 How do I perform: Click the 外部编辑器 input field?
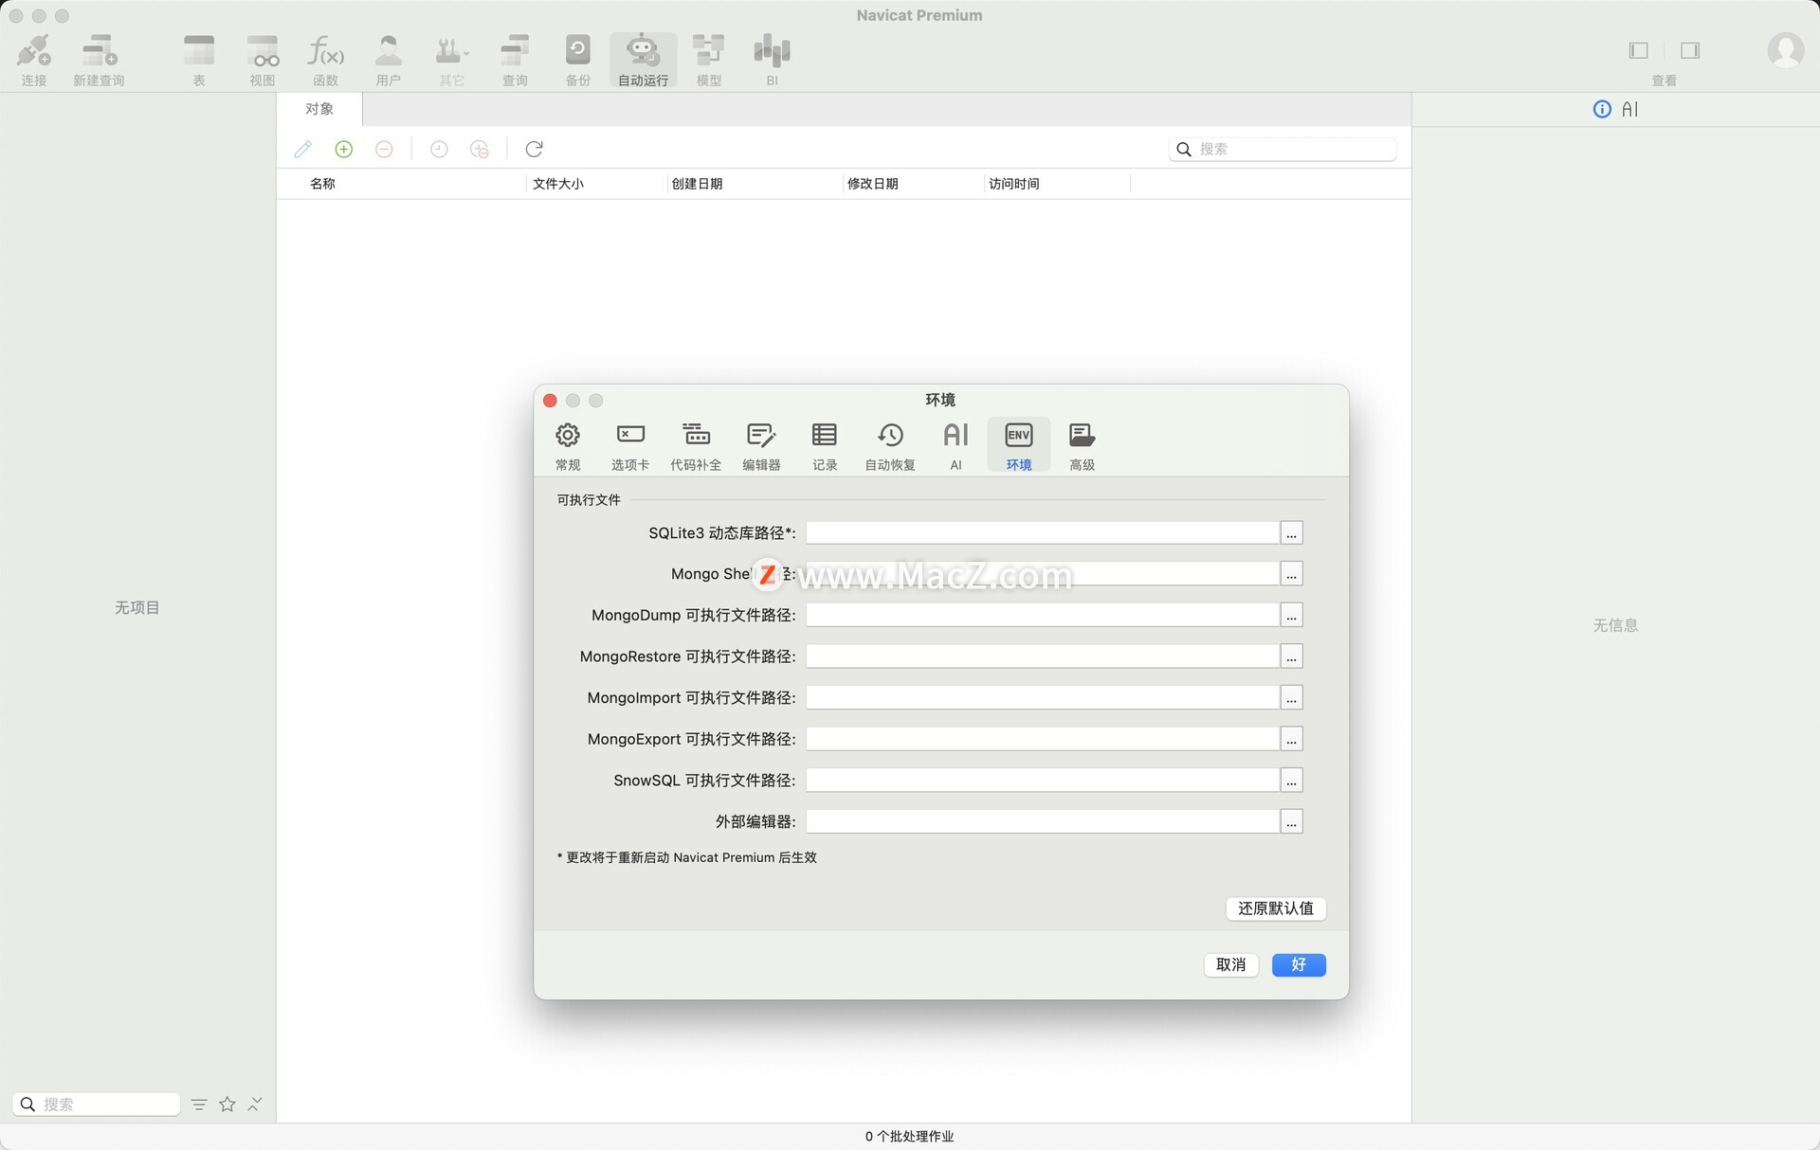[x=1043, y=821]
